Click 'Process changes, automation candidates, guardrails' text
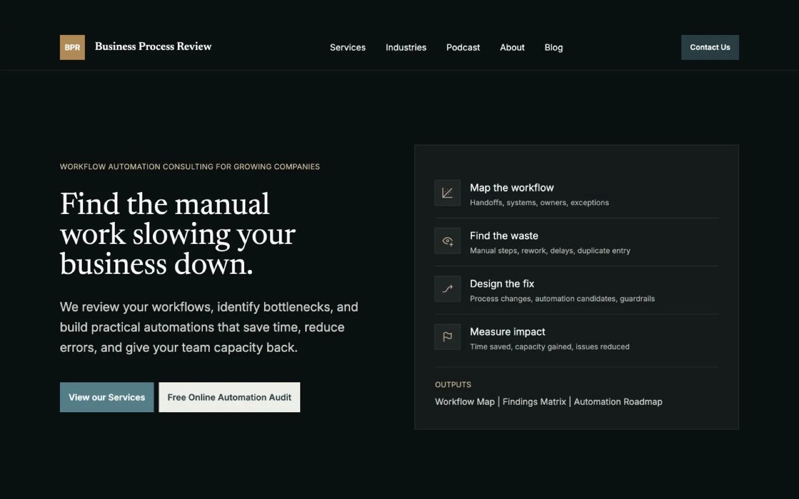The width and height of the screenshot is (799, 499). (562, 298)
